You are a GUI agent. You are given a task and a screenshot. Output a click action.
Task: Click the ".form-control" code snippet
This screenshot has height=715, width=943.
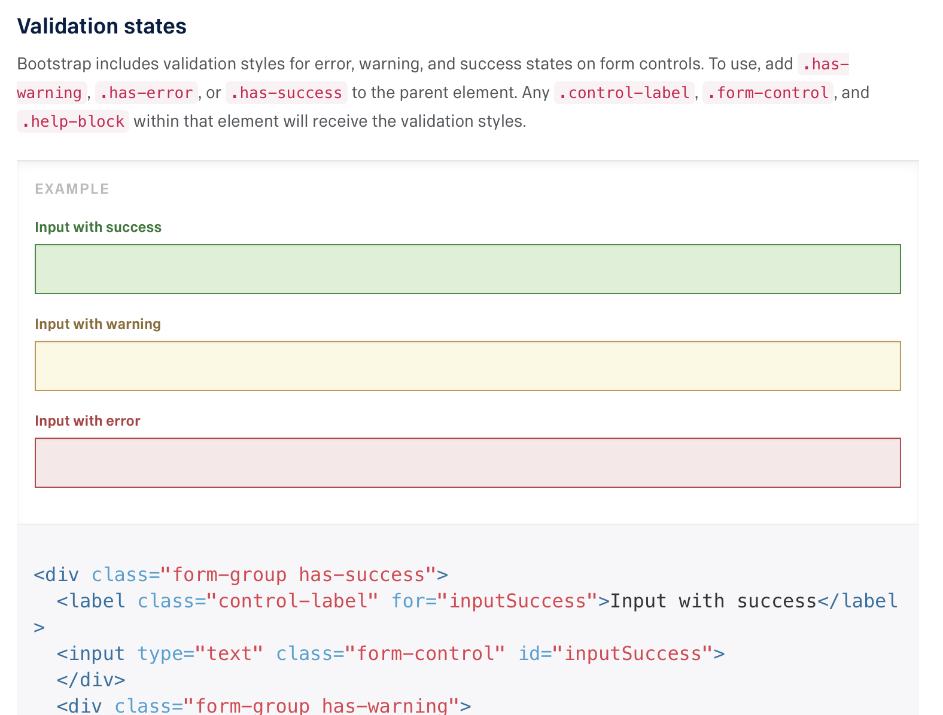tap(768, 93)
